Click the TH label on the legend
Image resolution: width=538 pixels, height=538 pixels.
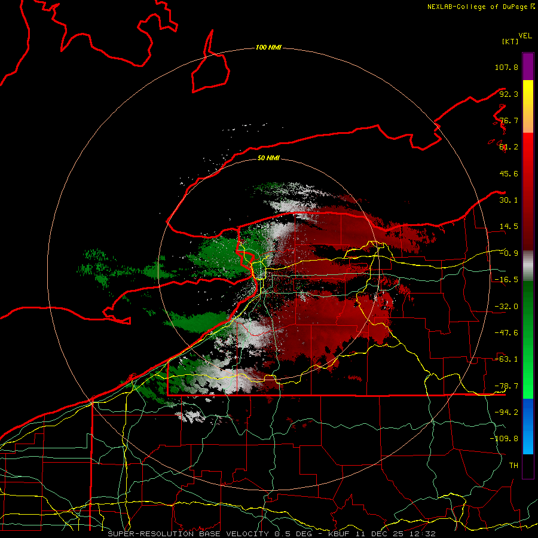click(513, 465)
